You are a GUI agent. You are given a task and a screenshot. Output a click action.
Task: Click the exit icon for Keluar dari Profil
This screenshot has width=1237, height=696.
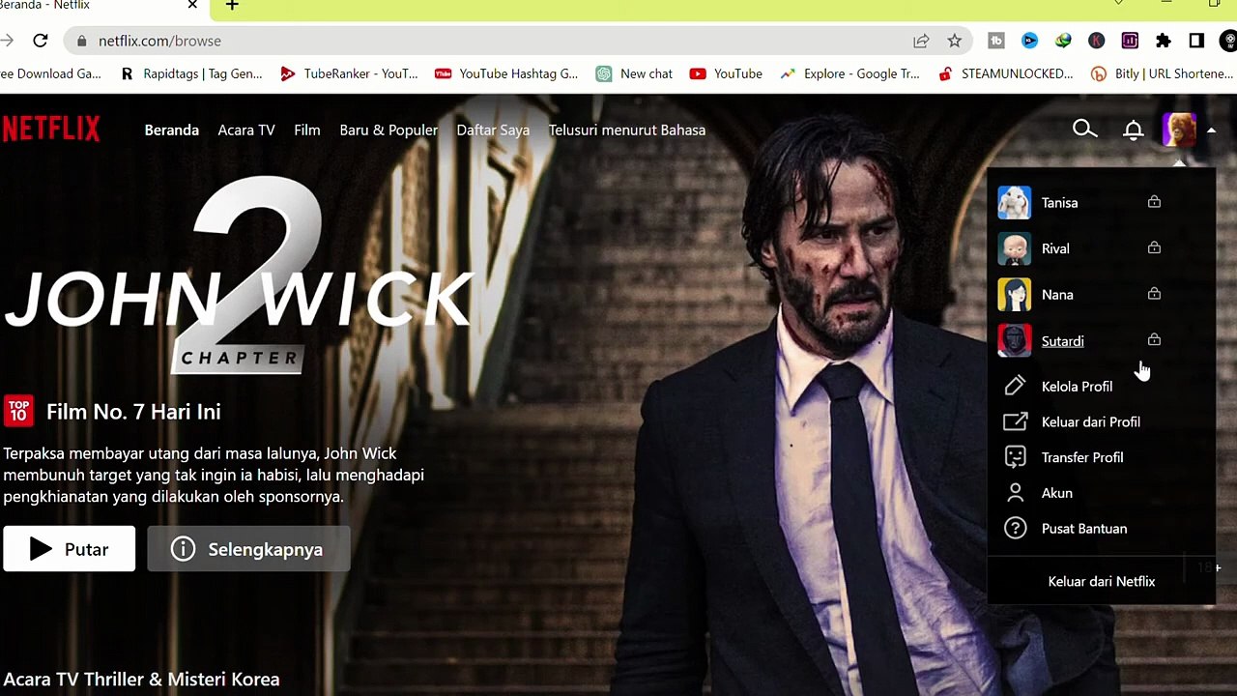pos(1015,421)
